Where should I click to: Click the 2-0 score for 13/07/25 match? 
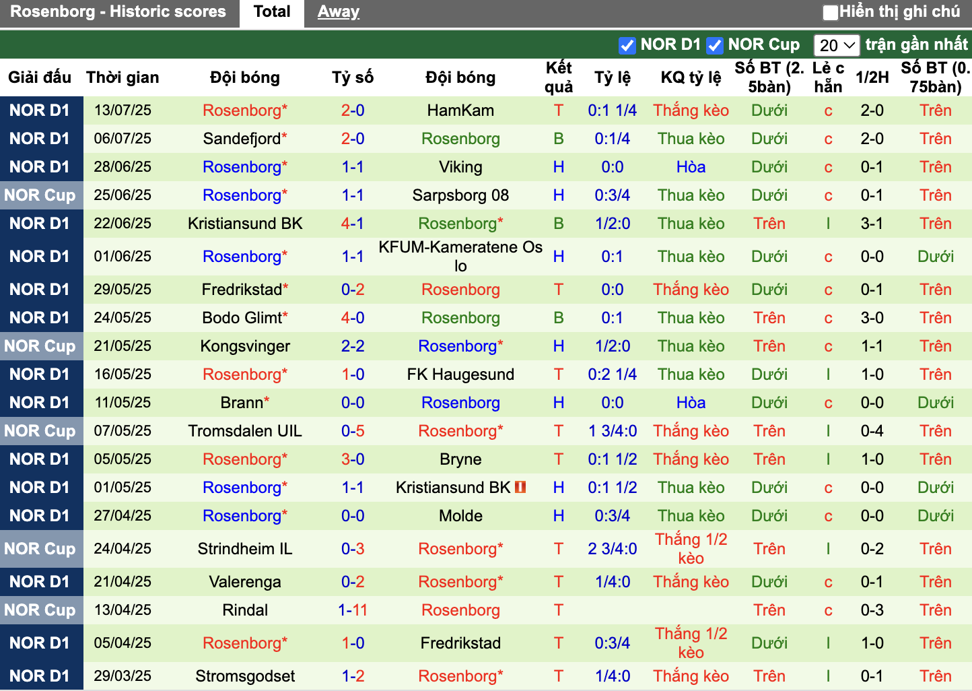click(353, 110)
